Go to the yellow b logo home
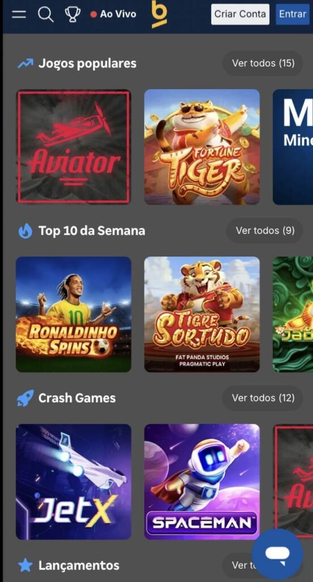 [x=159, y=14]
